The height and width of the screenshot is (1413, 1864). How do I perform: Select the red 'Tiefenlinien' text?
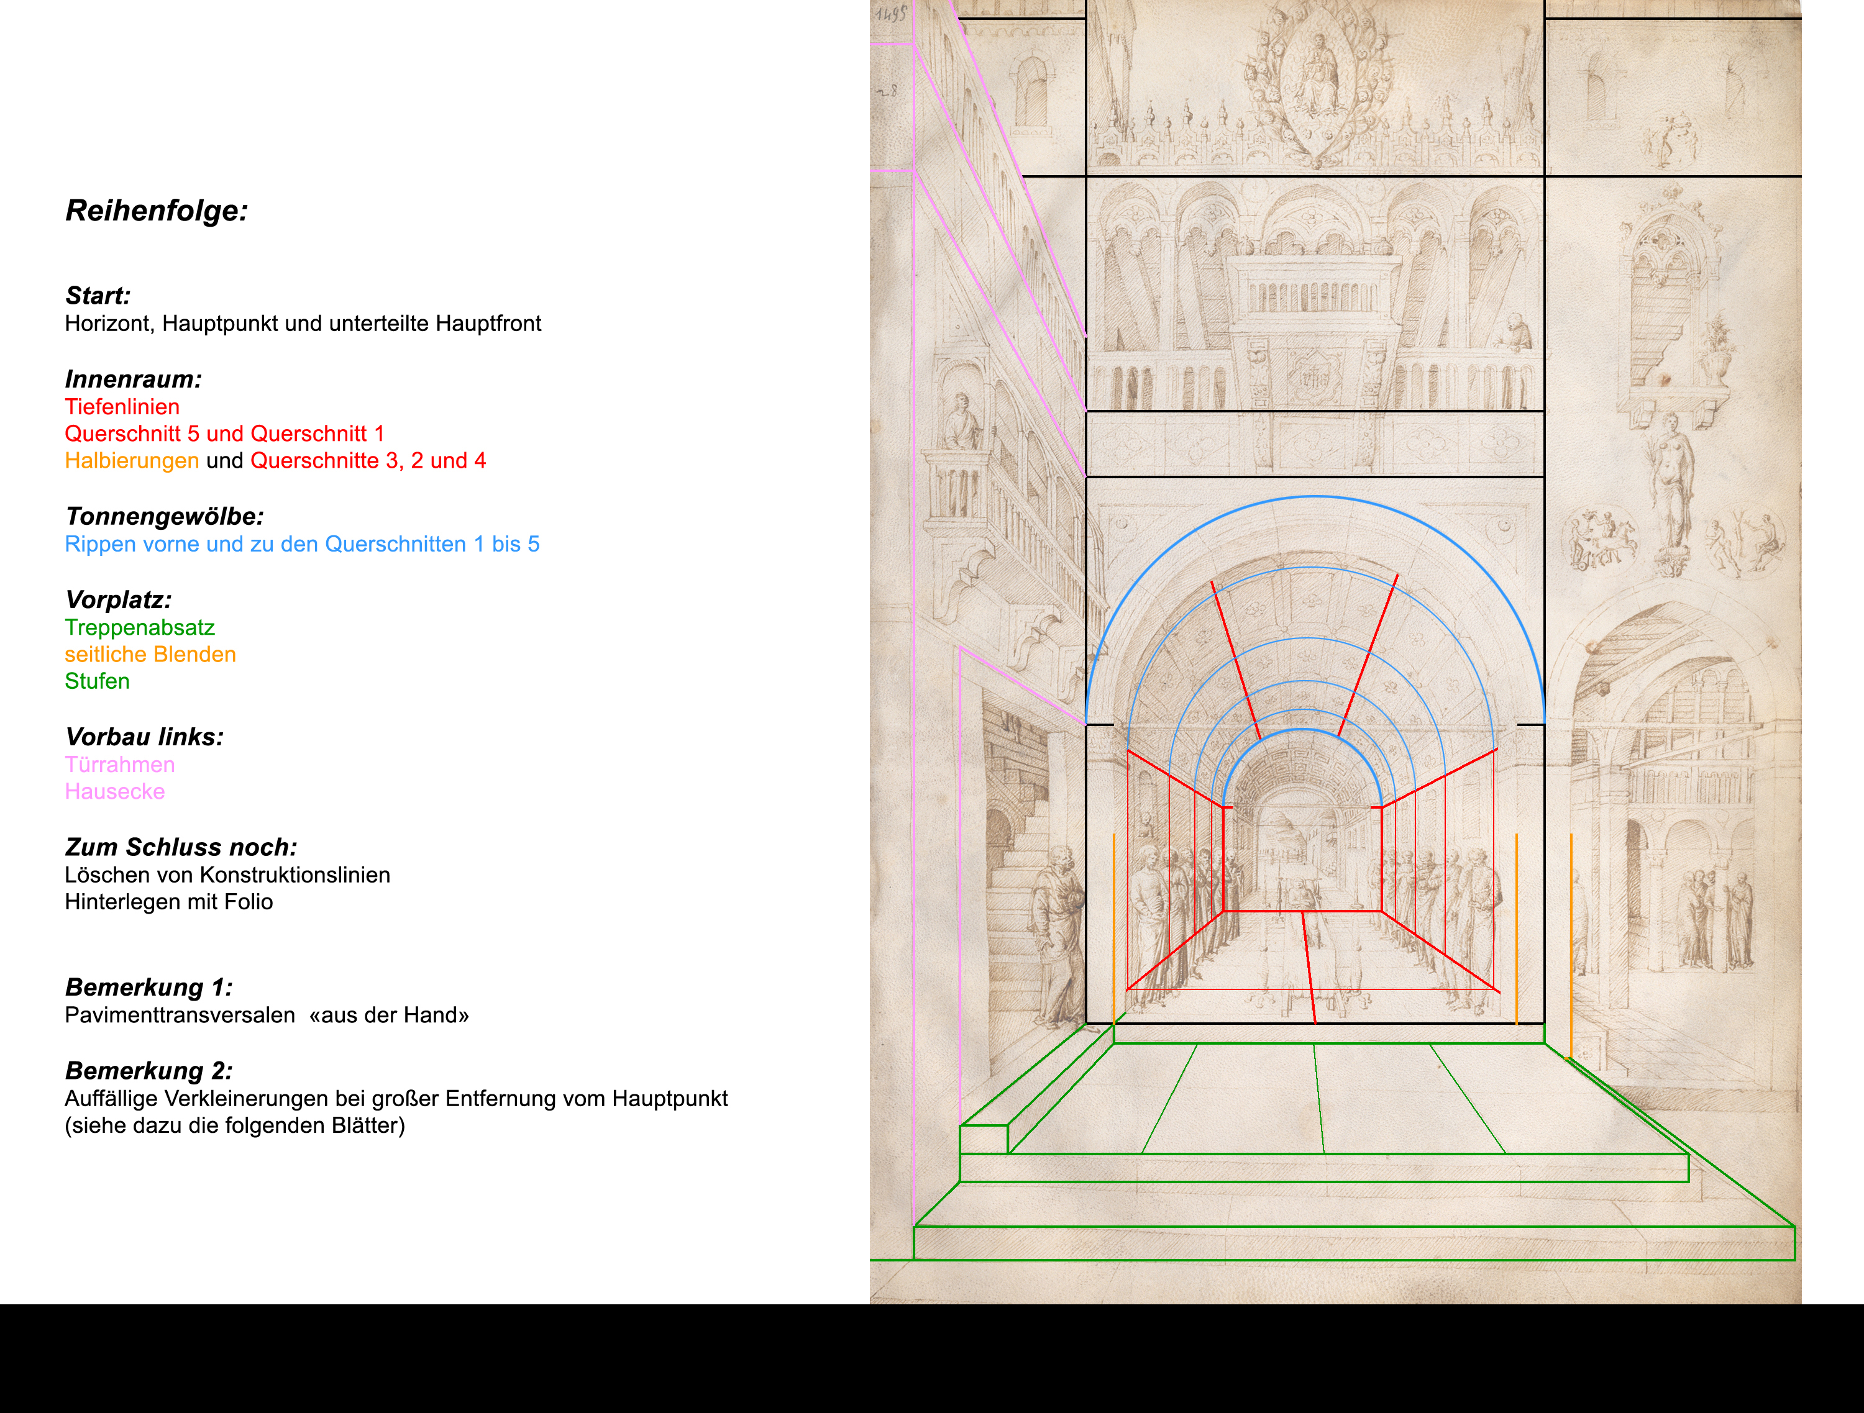click(122, 407)
